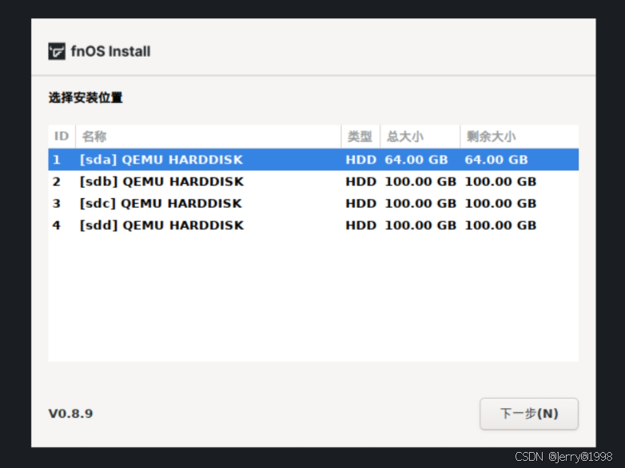This screenshot has height=468, width=625.
Task: Select the [sda] QEMU HARDDISK row
Action: coord(313,160)
